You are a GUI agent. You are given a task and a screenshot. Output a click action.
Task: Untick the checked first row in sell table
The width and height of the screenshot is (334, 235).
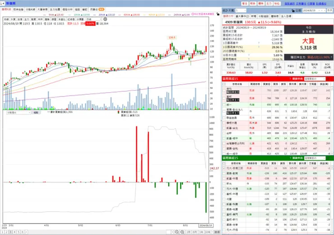coord(224,168)
